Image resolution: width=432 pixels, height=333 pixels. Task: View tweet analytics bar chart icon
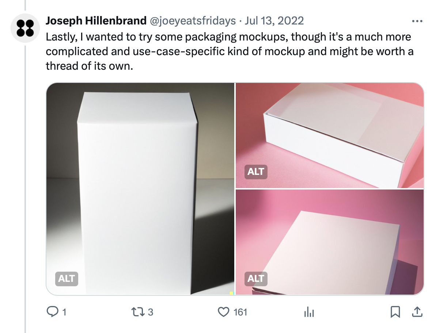[x=309, y=312]
